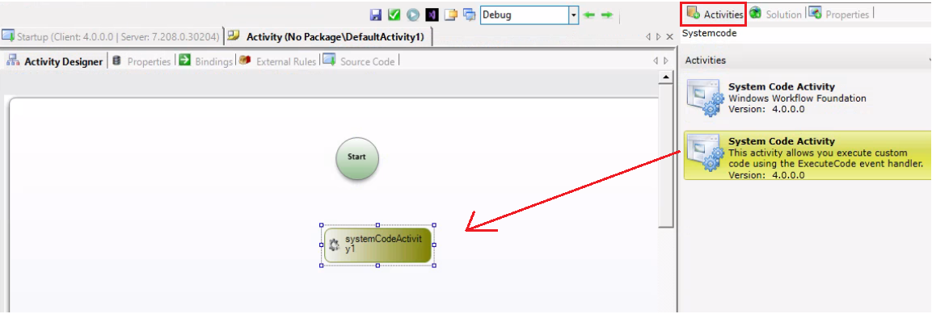Open the Source Code tab
932x314 pixels.
(359, 61)
